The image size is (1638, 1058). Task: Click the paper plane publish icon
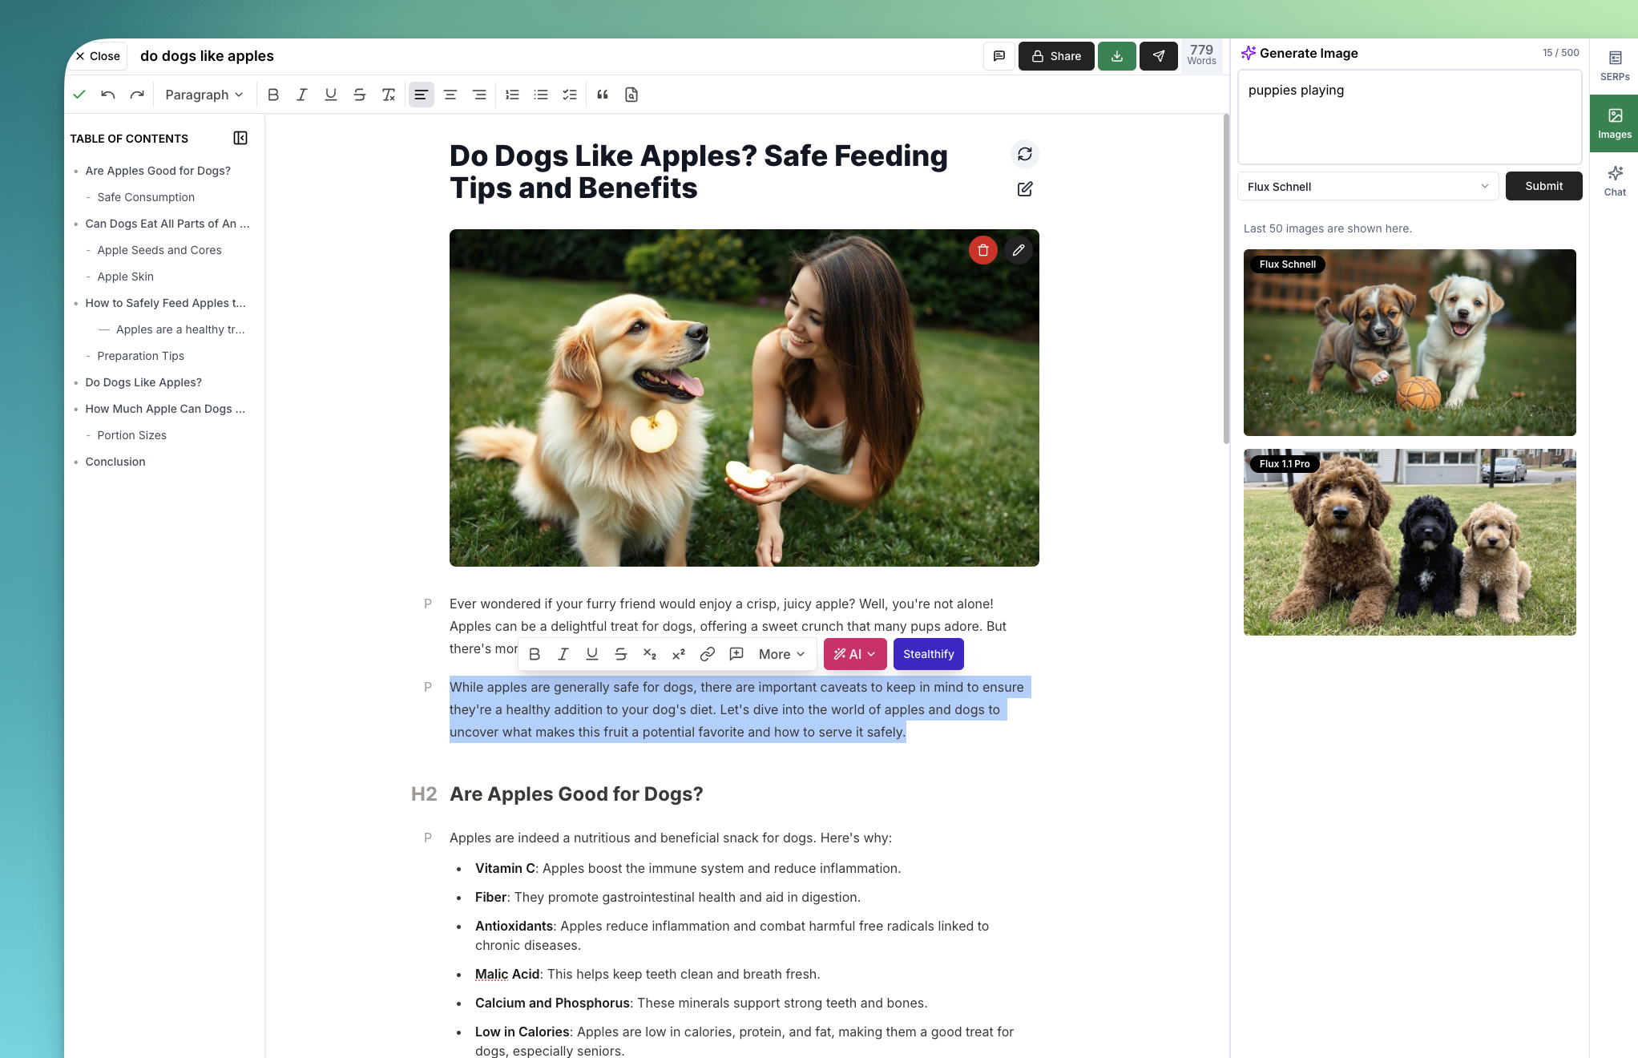(x=1158, y=56)
